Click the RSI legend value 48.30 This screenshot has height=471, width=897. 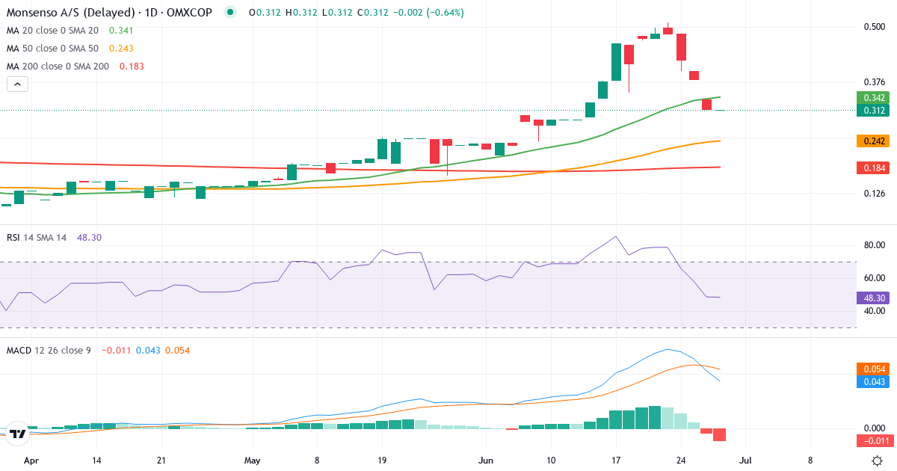point(89,238)
